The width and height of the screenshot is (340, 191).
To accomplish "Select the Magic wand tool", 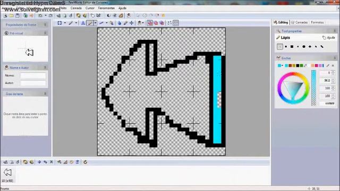I will pos(71,23).
